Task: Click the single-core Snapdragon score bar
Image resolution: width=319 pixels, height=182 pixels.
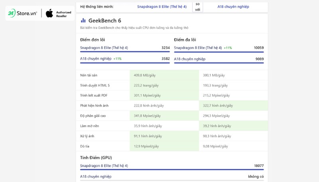Action: 125,52
